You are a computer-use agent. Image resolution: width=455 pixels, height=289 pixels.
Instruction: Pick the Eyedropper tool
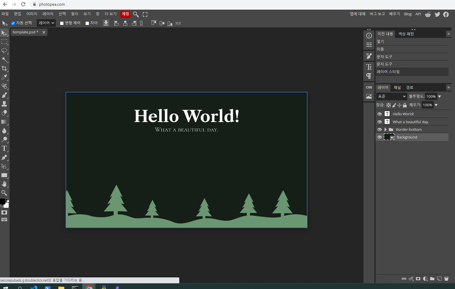[x=4, y=77]
